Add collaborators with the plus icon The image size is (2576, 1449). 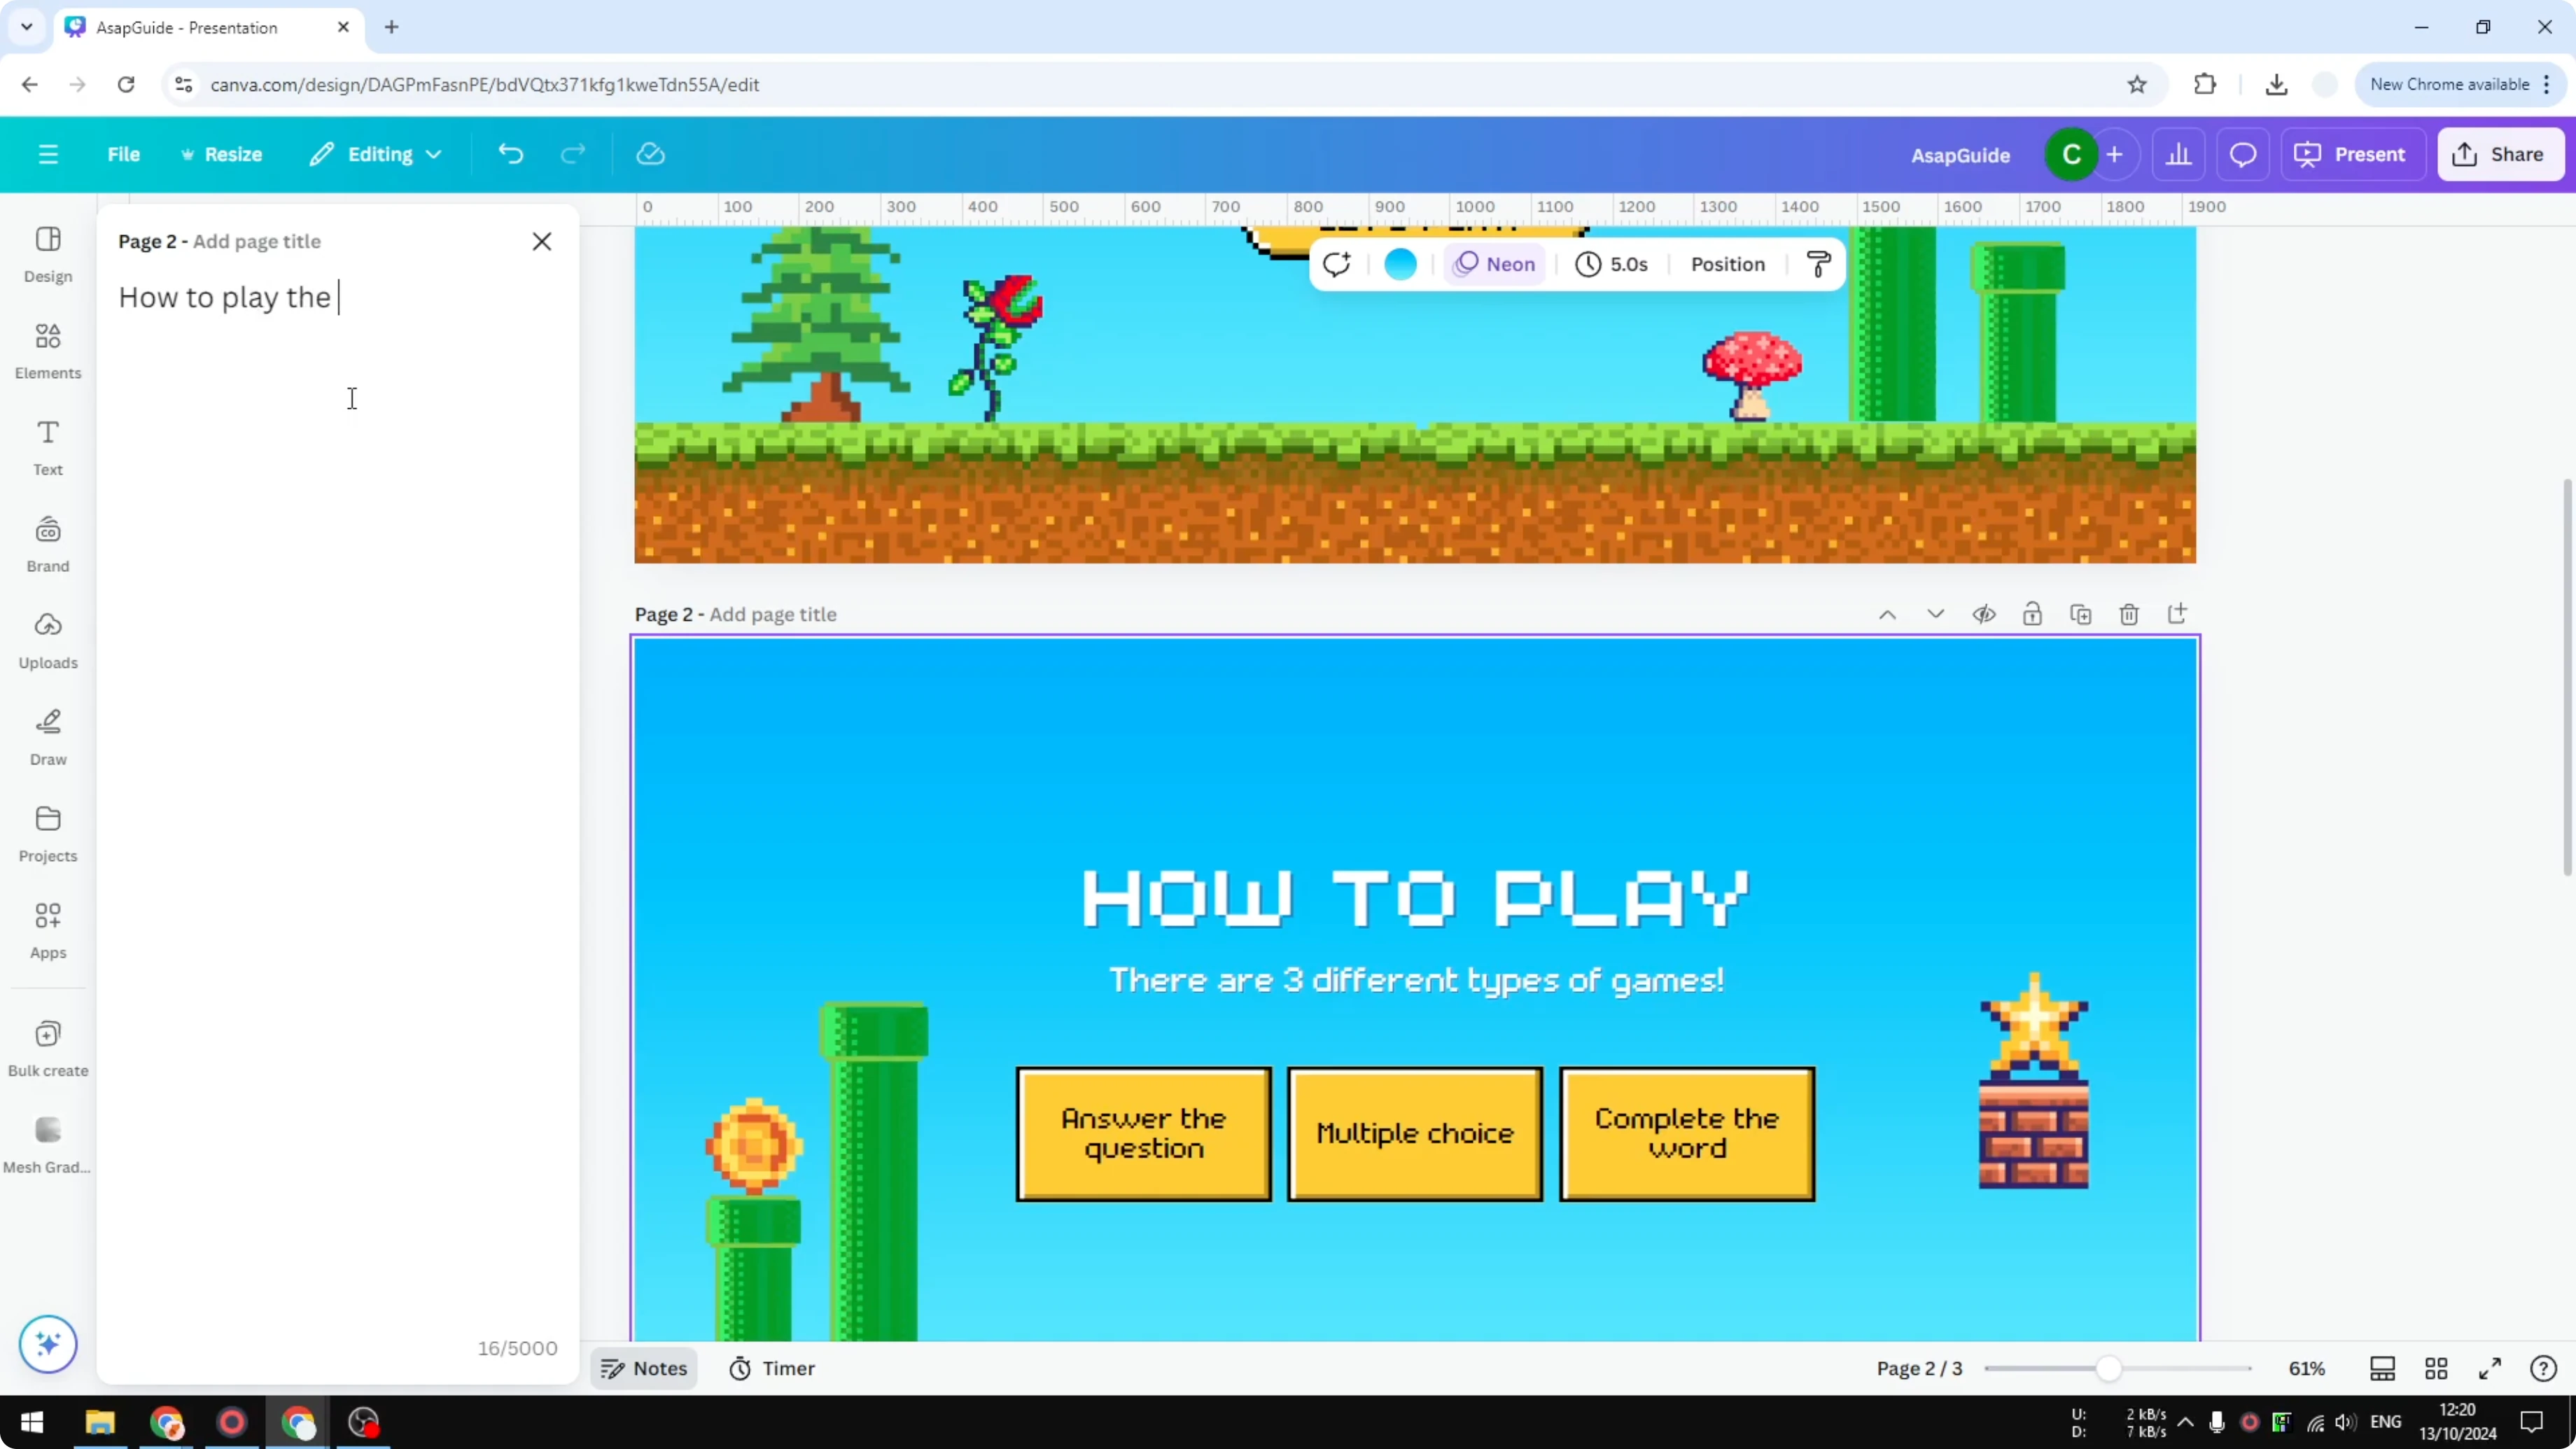click(x=2114, y=154)
